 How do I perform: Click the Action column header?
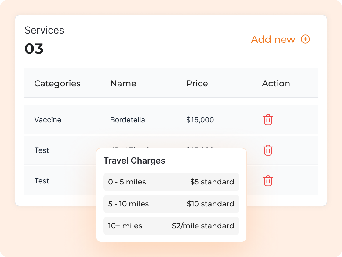click(276, 83)
